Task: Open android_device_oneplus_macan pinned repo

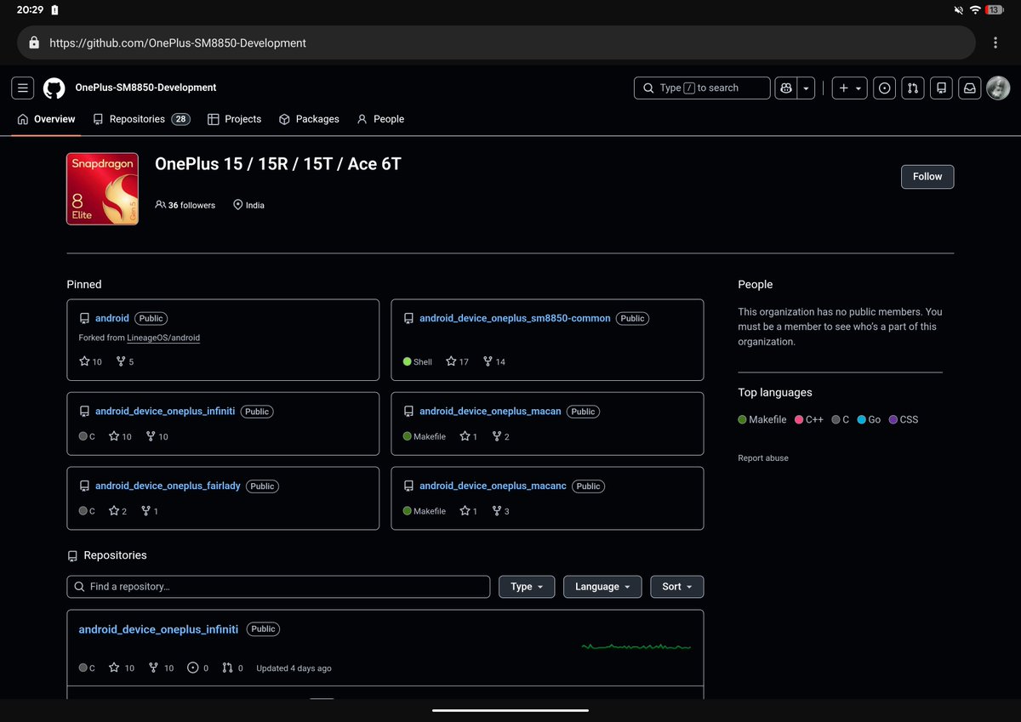Action: [x=490, y=412]
